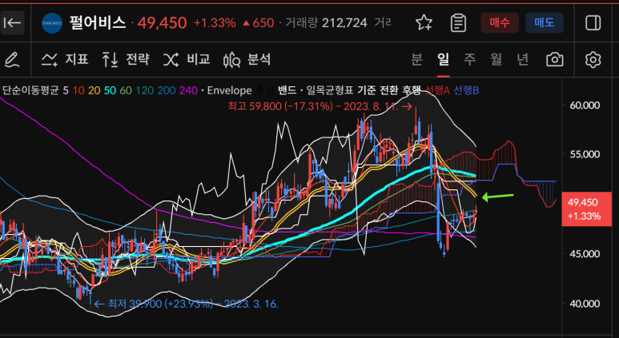Open the 분석 analysis menu

point(247,59)
